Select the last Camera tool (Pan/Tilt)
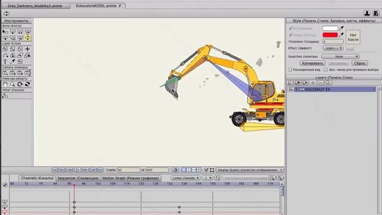 click(x=27, y=73)
